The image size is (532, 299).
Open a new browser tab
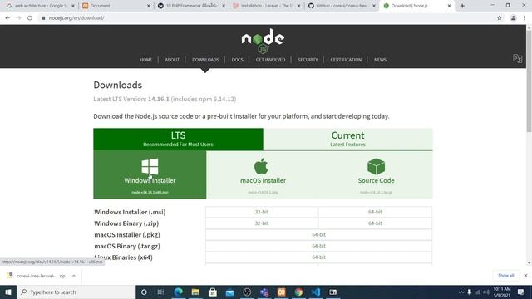click(462, 6)
